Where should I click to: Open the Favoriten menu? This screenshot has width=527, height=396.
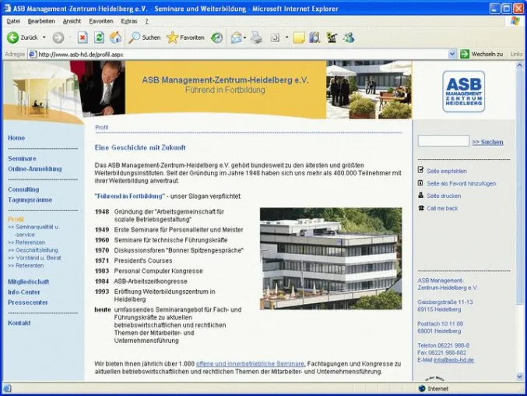point(101,21)
